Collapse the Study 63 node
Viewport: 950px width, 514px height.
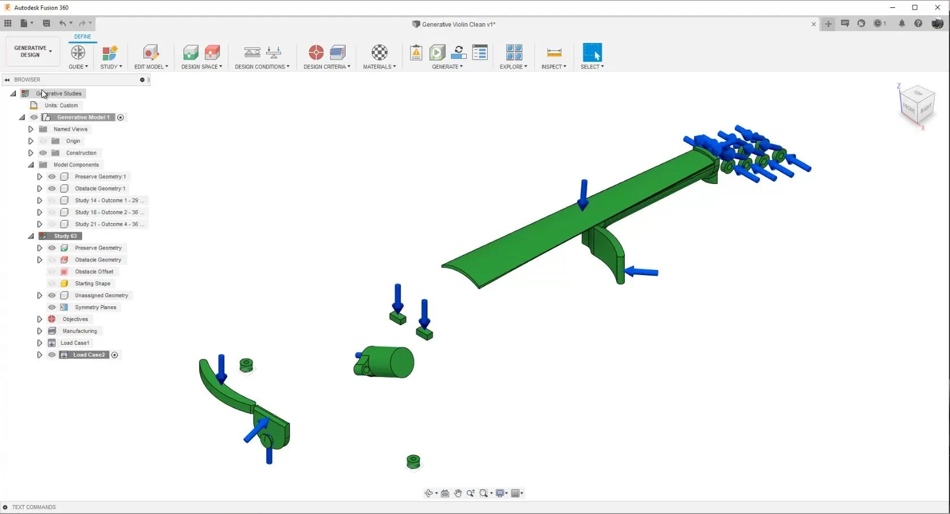point(31,236)
